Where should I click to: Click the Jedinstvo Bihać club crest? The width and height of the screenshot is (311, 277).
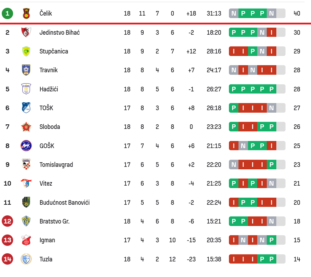[x=26, y=33]
